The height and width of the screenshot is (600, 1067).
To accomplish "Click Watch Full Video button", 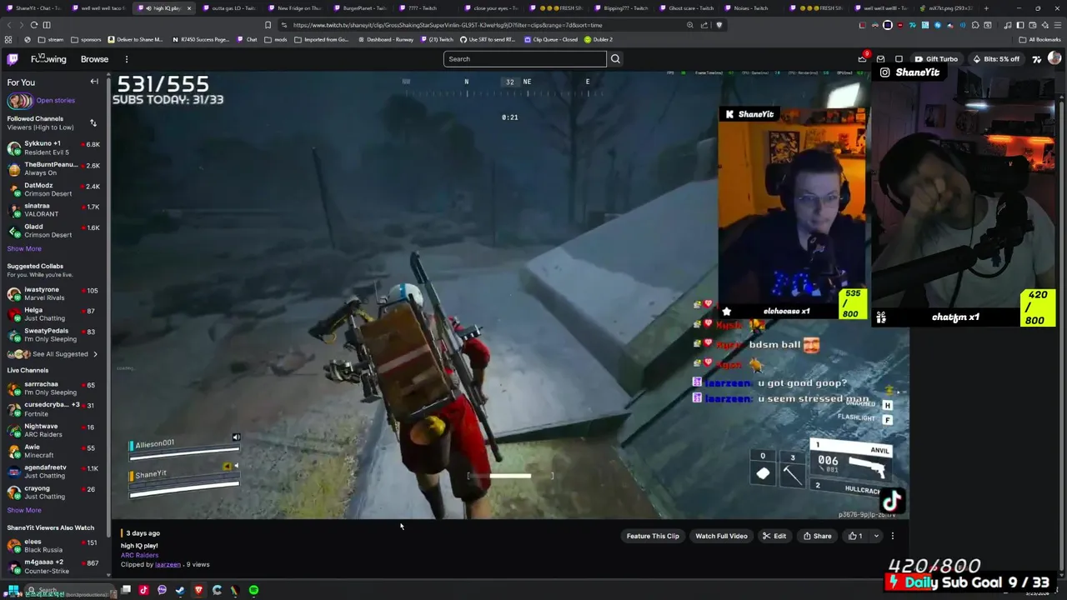I will 721,536.
